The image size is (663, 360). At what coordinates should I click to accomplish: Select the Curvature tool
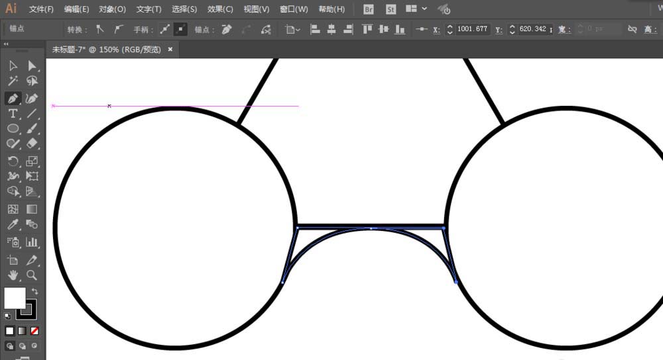(32, 99)
